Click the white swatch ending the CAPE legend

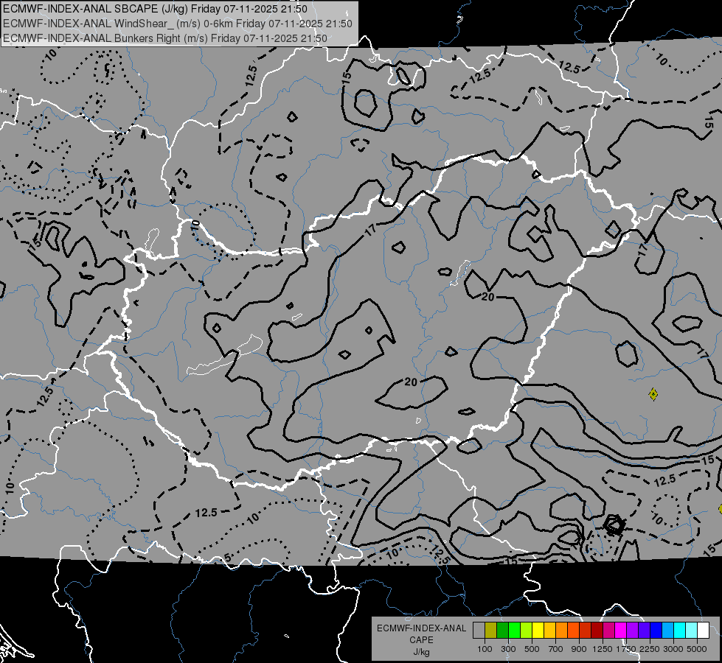(703, 631)
